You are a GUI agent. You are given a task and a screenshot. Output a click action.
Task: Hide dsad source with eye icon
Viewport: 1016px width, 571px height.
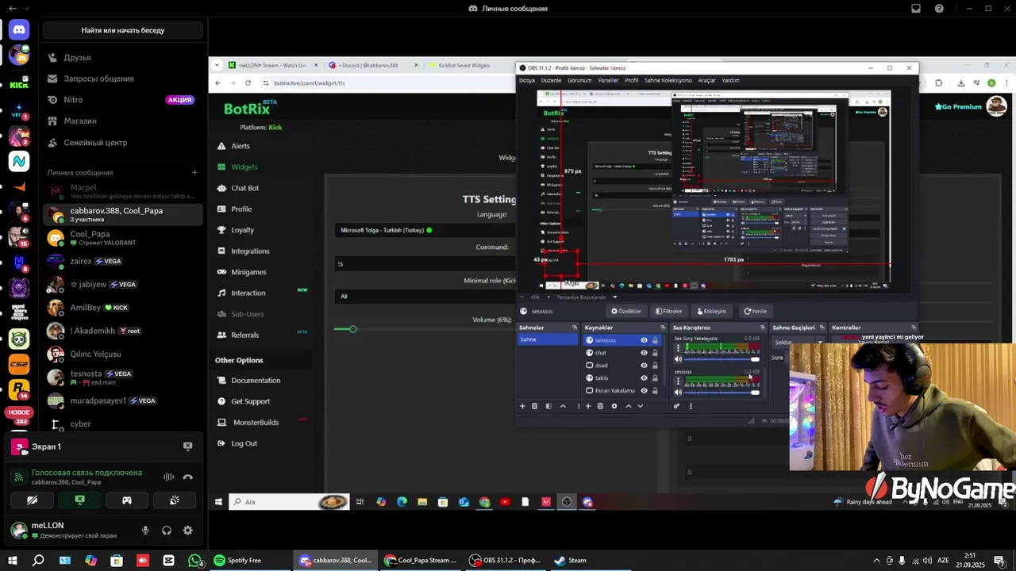pos(644,366)
